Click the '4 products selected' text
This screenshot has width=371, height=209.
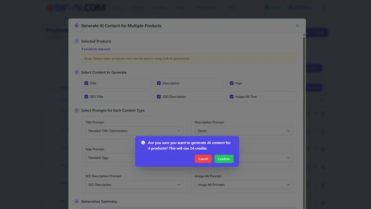96,49
